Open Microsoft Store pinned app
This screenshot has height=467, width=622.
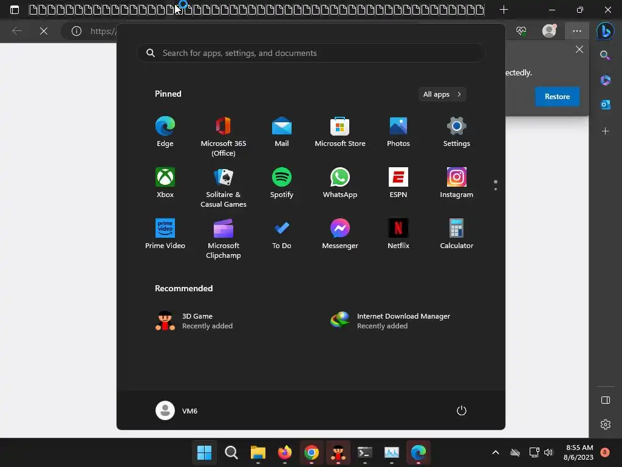(x=340, y=132)
